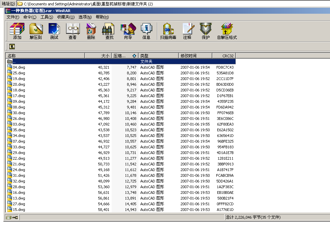Sort by 名称 column header
Viewport: 330px width, 227px height.
(45, 56)
